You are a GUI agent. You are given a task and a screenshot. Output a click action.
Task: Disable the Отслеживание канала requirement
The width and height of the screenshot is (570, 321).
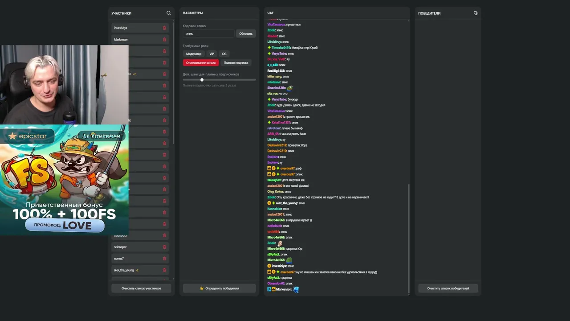pyautogui.click(x=201, y=63)
